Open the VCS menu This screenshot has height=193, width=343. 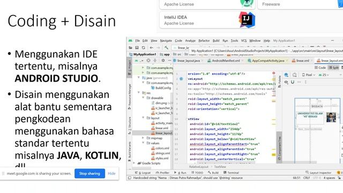point(244,41)
